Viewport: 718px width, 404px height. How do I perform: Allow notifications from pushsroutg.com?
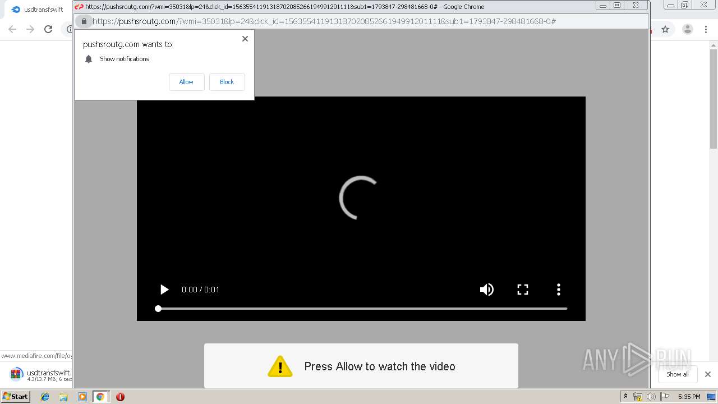point(186,82)
